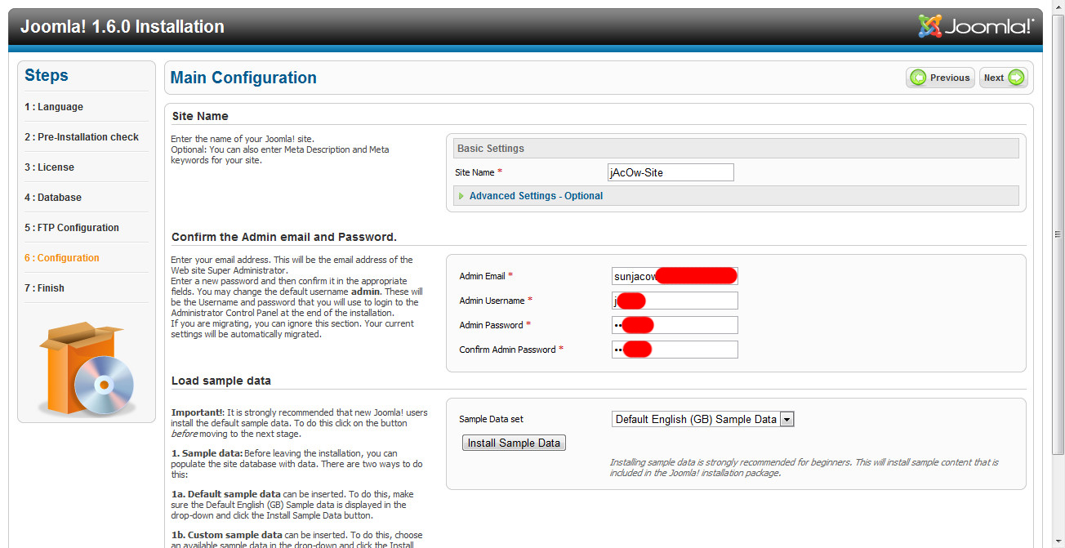This screenshot has width=1065, height=548.
Task: Click the 'Sample Data set' label
Action: pos(491,419)
